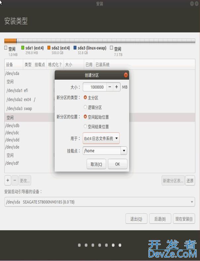Image resolution: width=200 pixels, height=261 pixels.
Task: Click the 已用 column header
Action: [x=89, y=64]
